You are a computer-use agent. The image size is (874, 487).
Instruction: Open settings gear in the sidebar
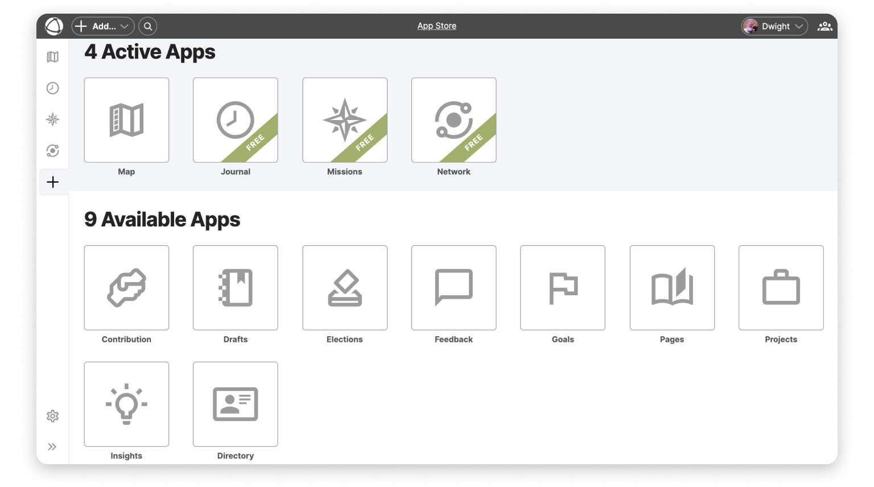tap(53, 416)
